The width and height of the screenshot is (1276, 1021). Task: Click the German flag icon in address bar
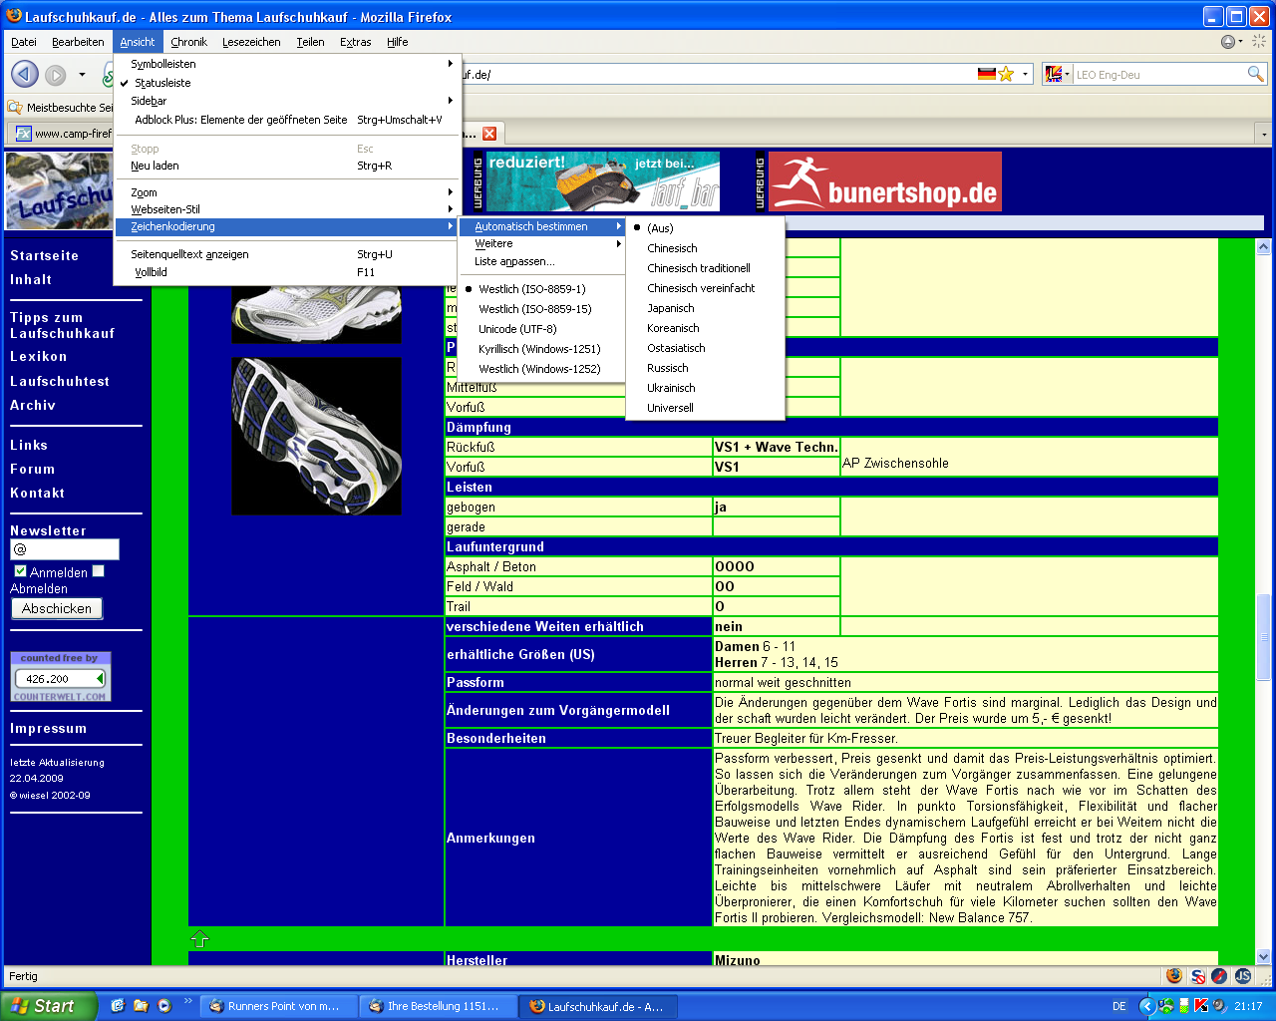coord(987,74)
